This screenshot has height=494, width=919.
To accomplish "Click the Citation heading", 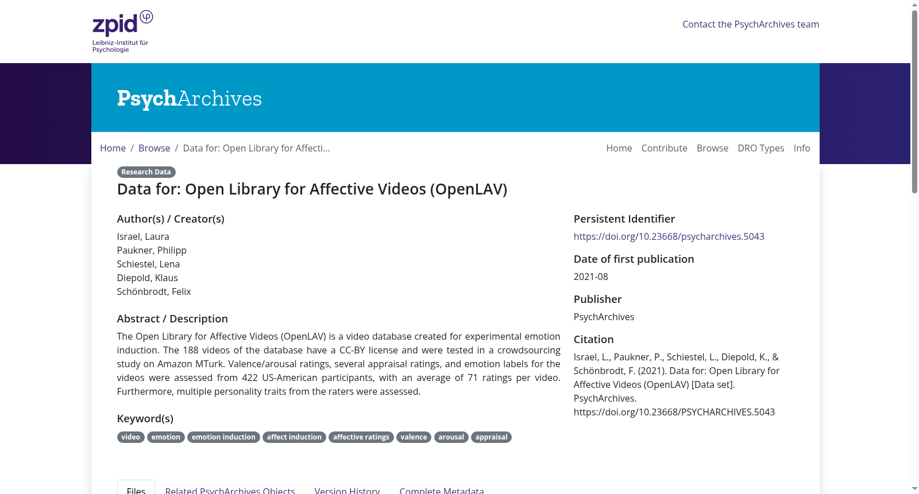I will [594, 339].
